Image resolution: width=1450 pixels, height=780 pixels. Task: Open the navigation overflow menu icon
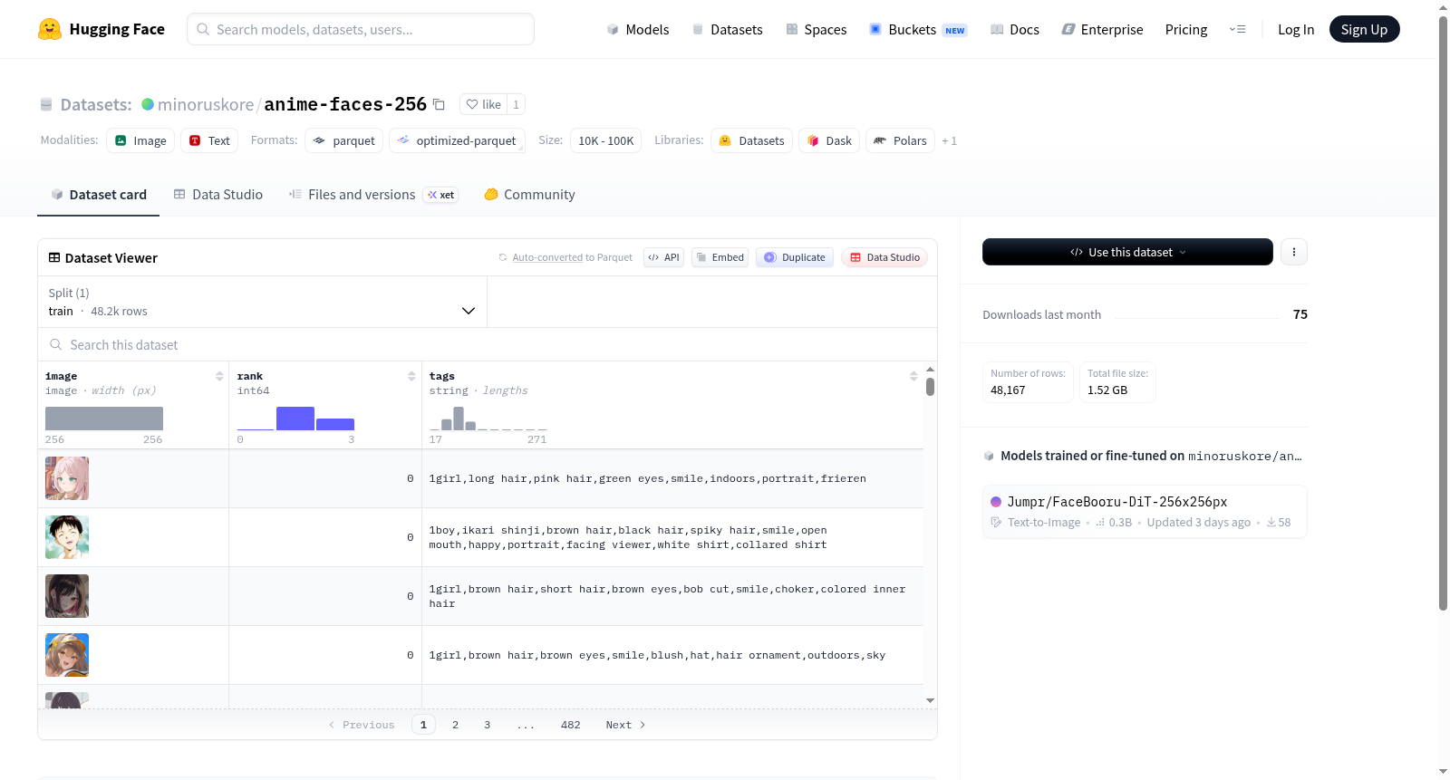(1237, 29)
